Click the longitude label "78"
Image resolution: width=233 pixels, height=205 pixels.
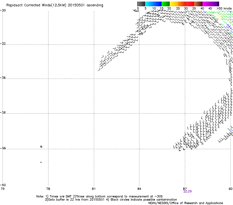point(48,189)
